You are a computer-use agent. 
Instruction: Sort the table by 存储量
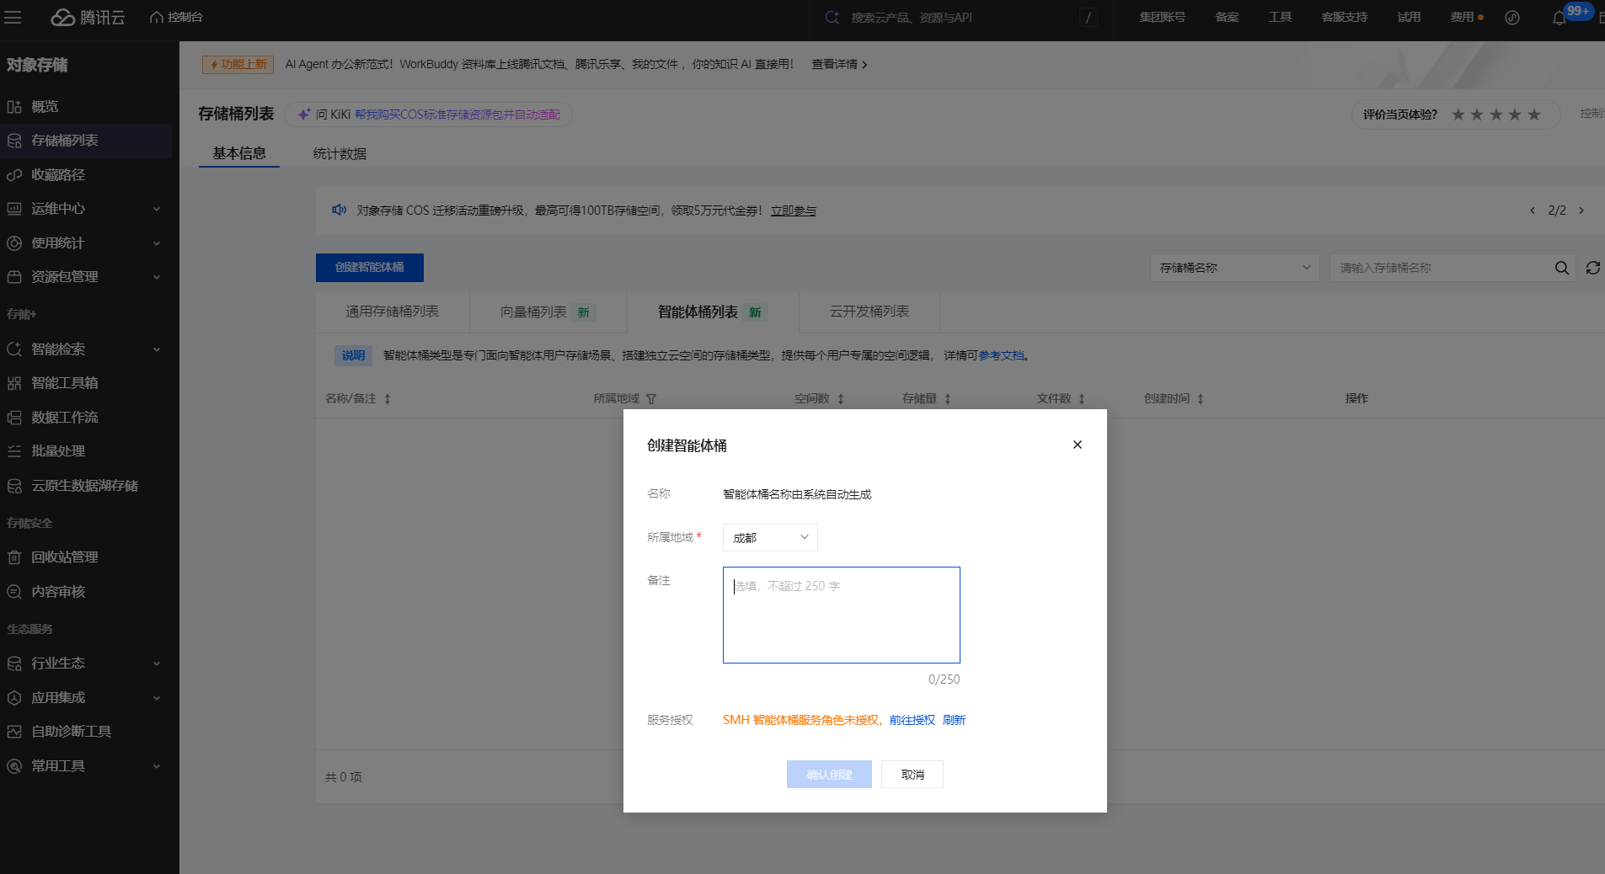pyautogui.click(x=948, y=399)
